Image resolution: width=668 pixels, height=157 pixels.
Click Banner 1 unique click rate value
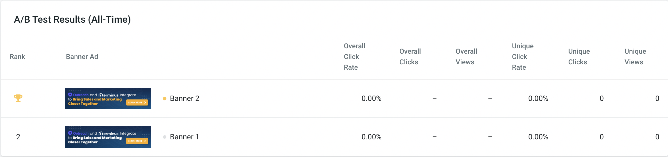[x=538, y=137]
